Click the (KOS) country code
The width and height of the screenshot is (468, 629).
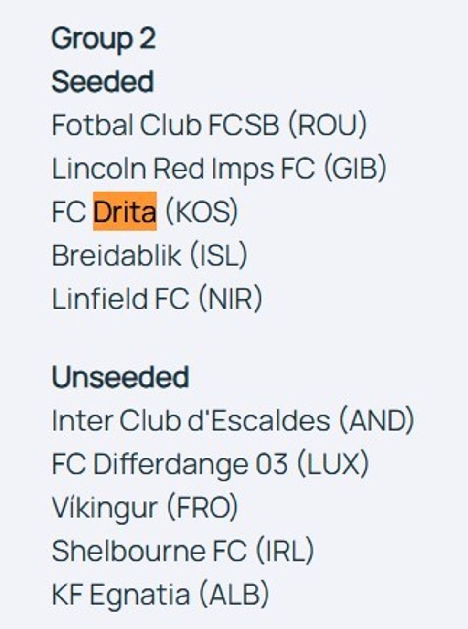click(x=202, y=212)
